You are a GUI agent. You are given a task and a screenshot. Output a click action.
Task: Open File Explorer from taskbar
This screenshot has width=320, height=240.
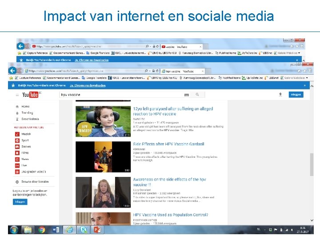tap(28, 230)
